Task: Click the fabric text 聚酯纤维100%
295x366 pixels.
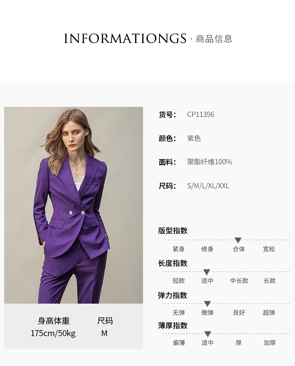Action: pyautogui.click(x=209, y=162)
